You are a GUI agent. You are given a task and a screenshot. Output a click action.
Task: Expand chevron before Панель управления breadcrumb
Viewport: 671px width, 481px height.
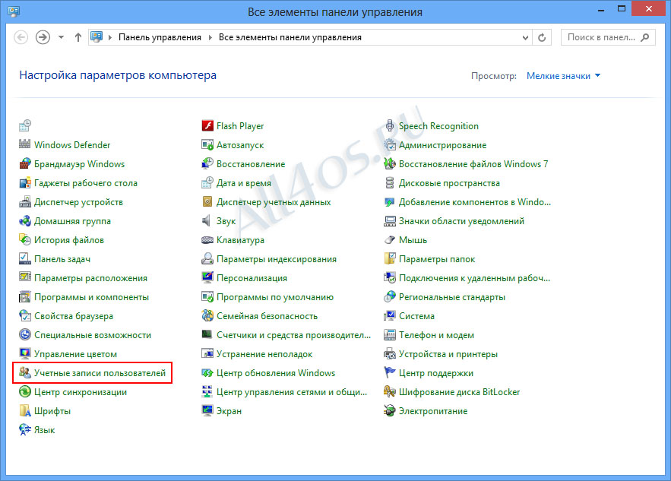[x=110, y=38]
